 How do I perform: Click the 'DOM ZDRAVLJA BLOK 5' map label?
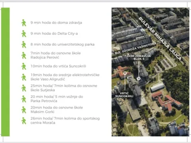pos(139,58)
